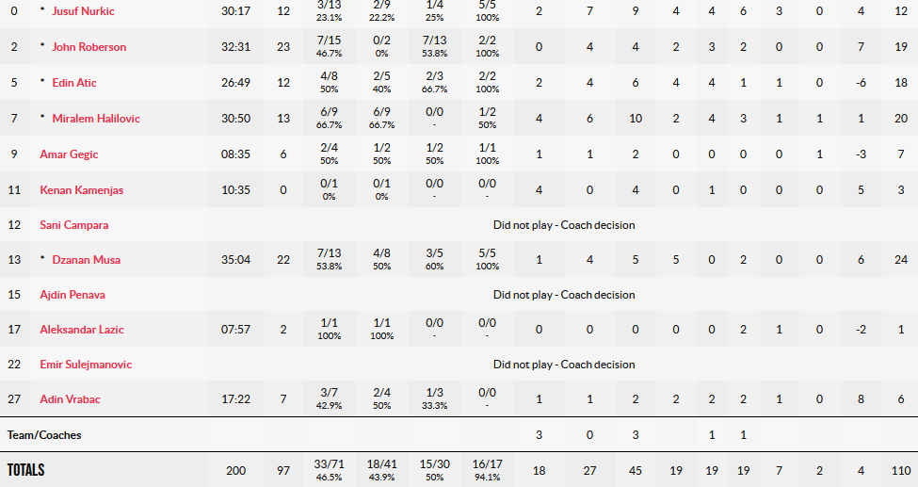The height and width of the screenshot is (487, 918).
Task: Open Kenan Kamenjas profile link
Action: pyautogui.click(x=81, y=190)
